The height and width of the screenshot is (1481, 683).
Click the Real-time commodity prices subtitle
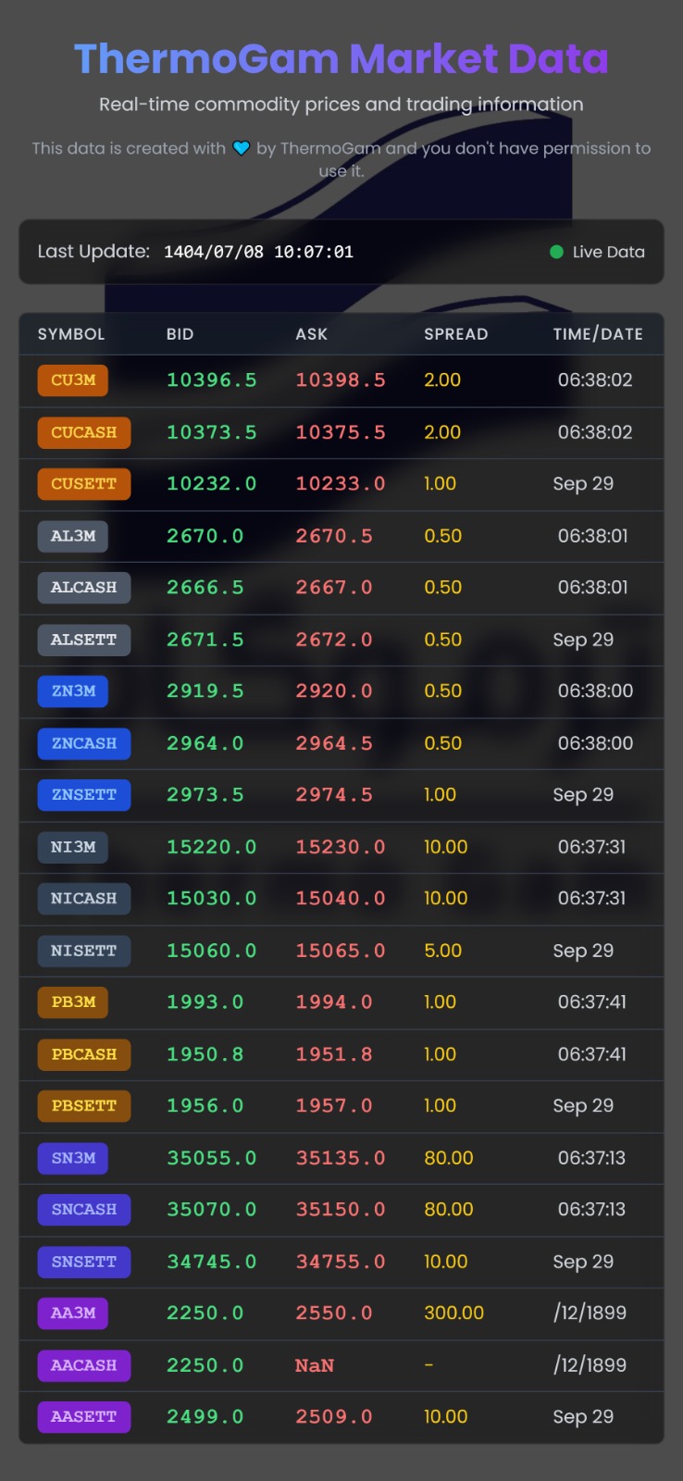(341, 105)
